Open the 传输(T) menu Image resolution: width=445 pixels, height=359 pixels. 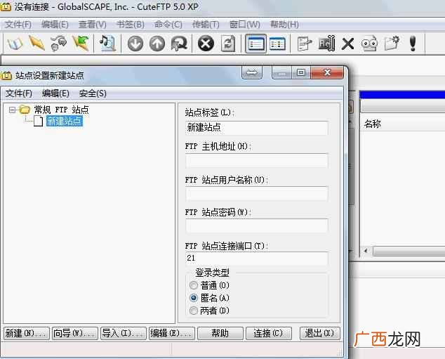[x=206, y=25]
